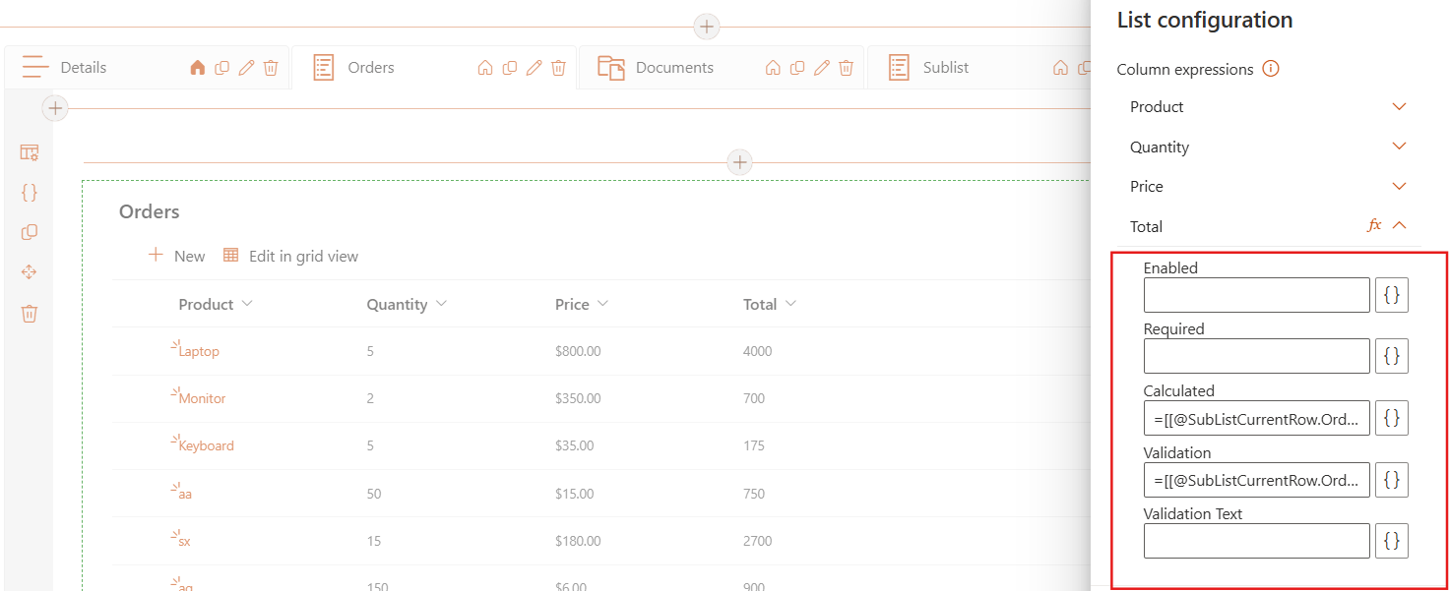Switch to the Documents tab
This screenshot has width=1449, height=591.
point(674,68)
